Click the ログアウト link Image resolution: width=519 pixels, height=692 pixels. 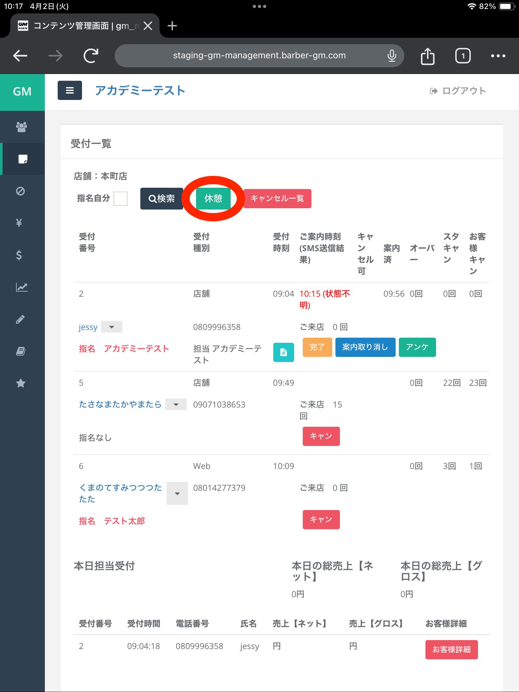(458, 91)
